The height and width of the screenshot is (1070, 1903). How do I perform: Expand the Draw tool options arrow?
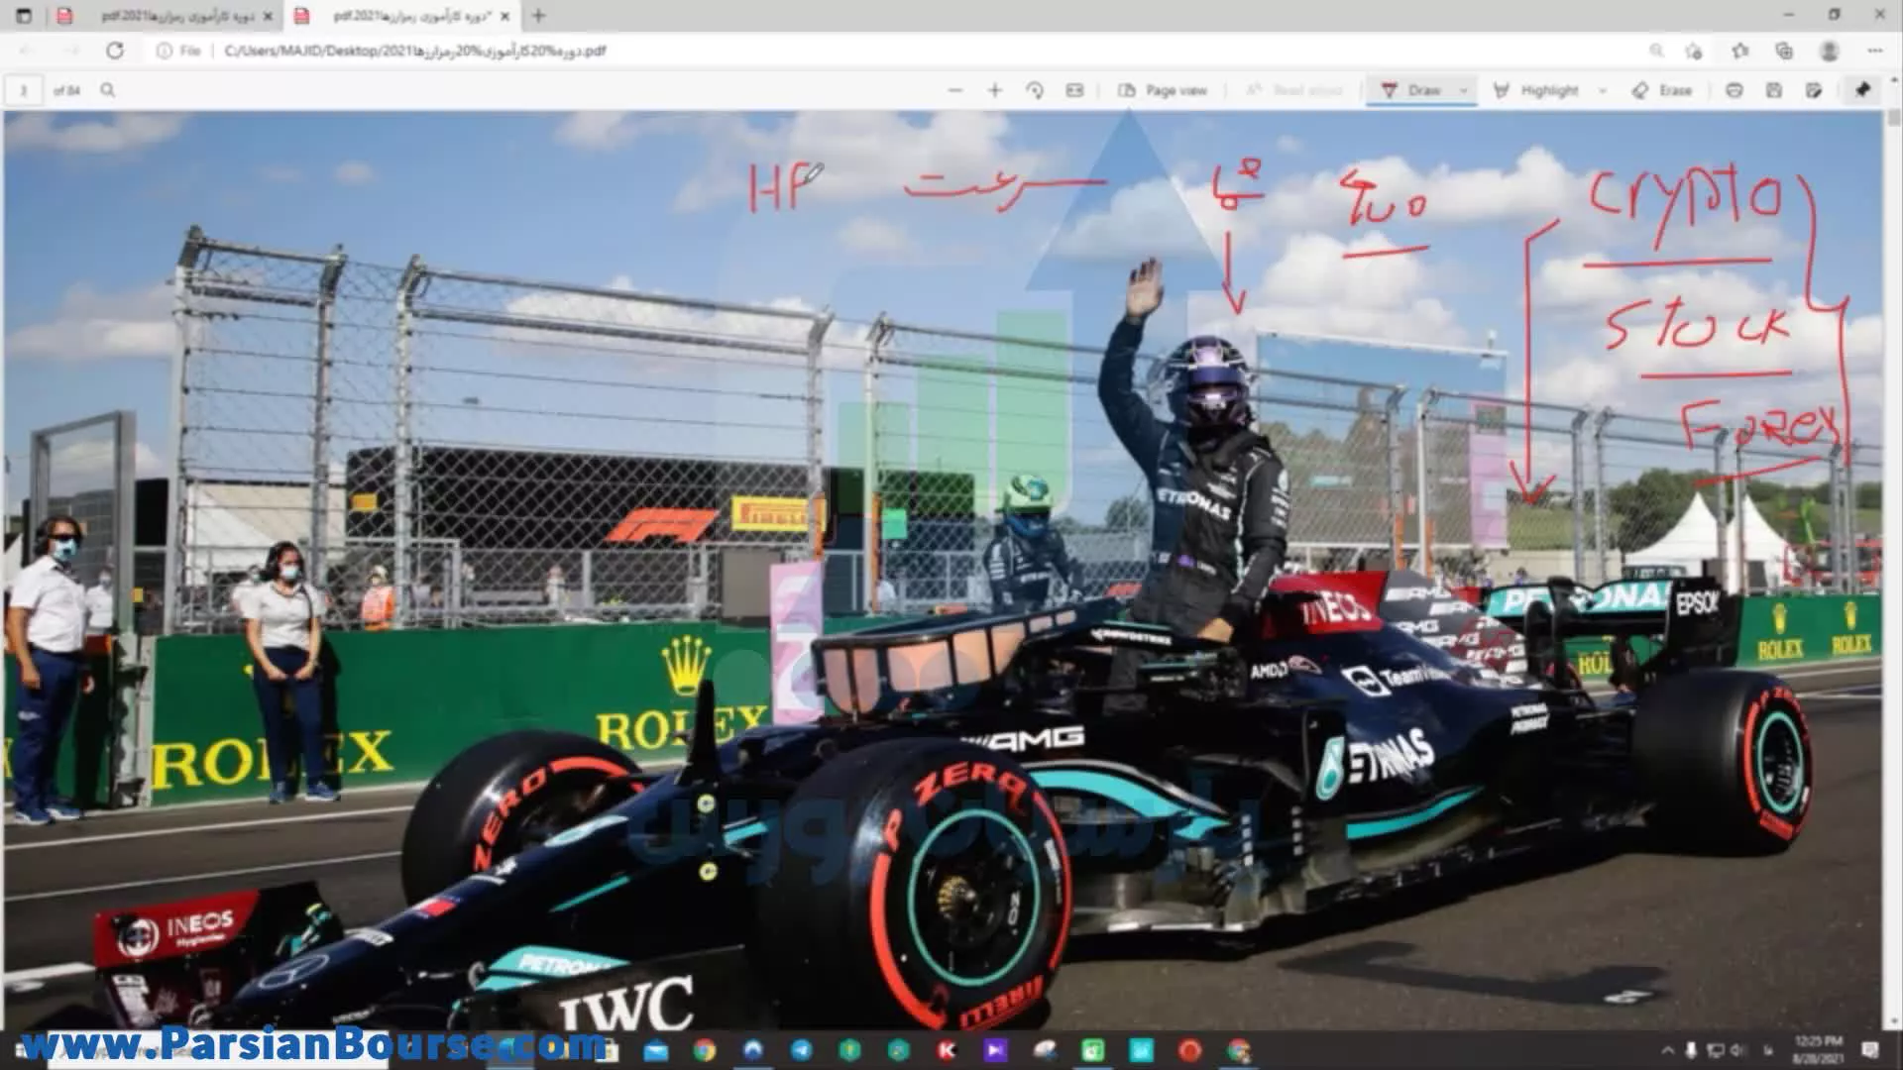pos(1463,90)
